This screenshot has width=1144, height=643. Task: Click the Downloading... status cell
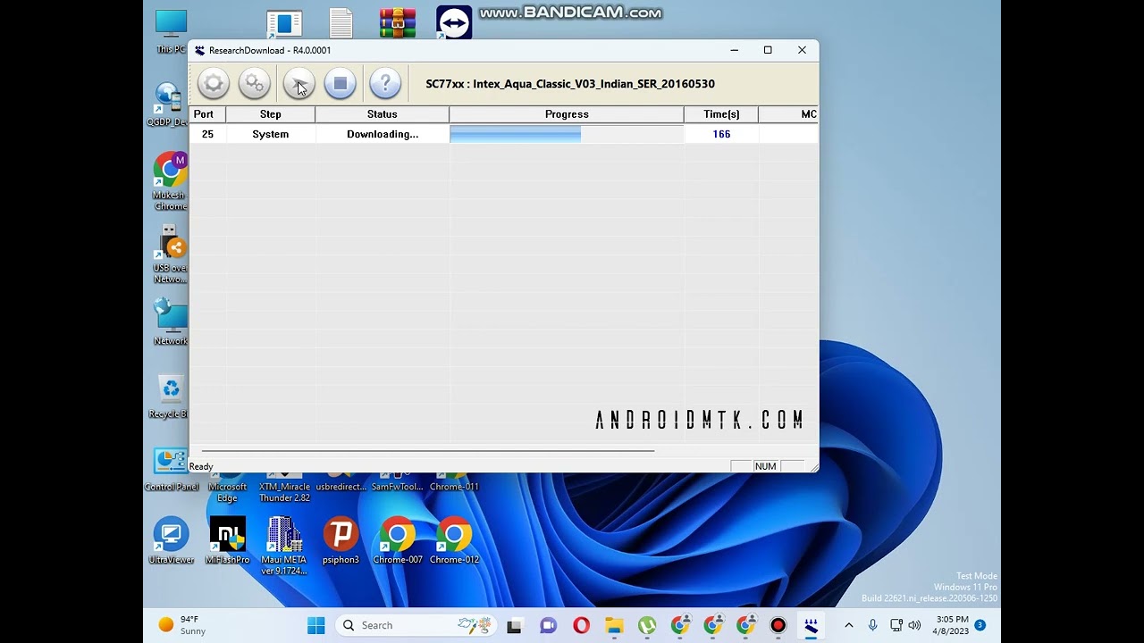coord(383,134)
